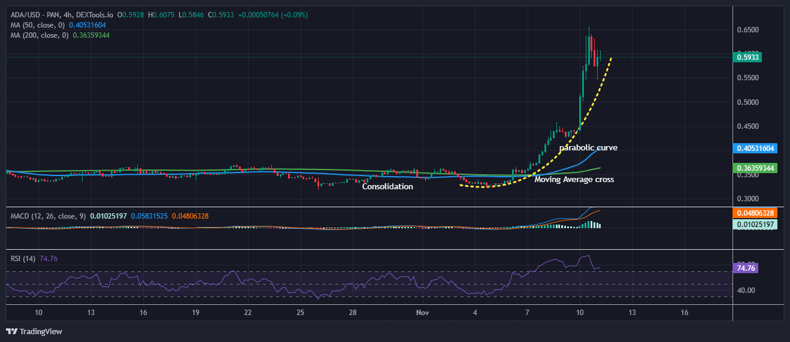The width and height of the screenshot is (790, 342).
Task: Select the 'Consolidation' text annotation
Action: (x=388, y=187)
